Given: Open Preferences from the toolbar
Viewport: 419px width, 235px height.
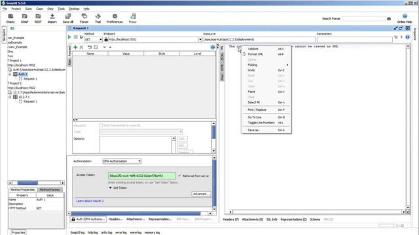Looking at the screenshot, I should click(115, 18).
